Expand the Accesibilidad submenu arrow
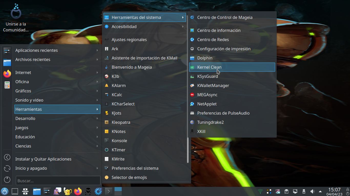 tap(183, 27)
